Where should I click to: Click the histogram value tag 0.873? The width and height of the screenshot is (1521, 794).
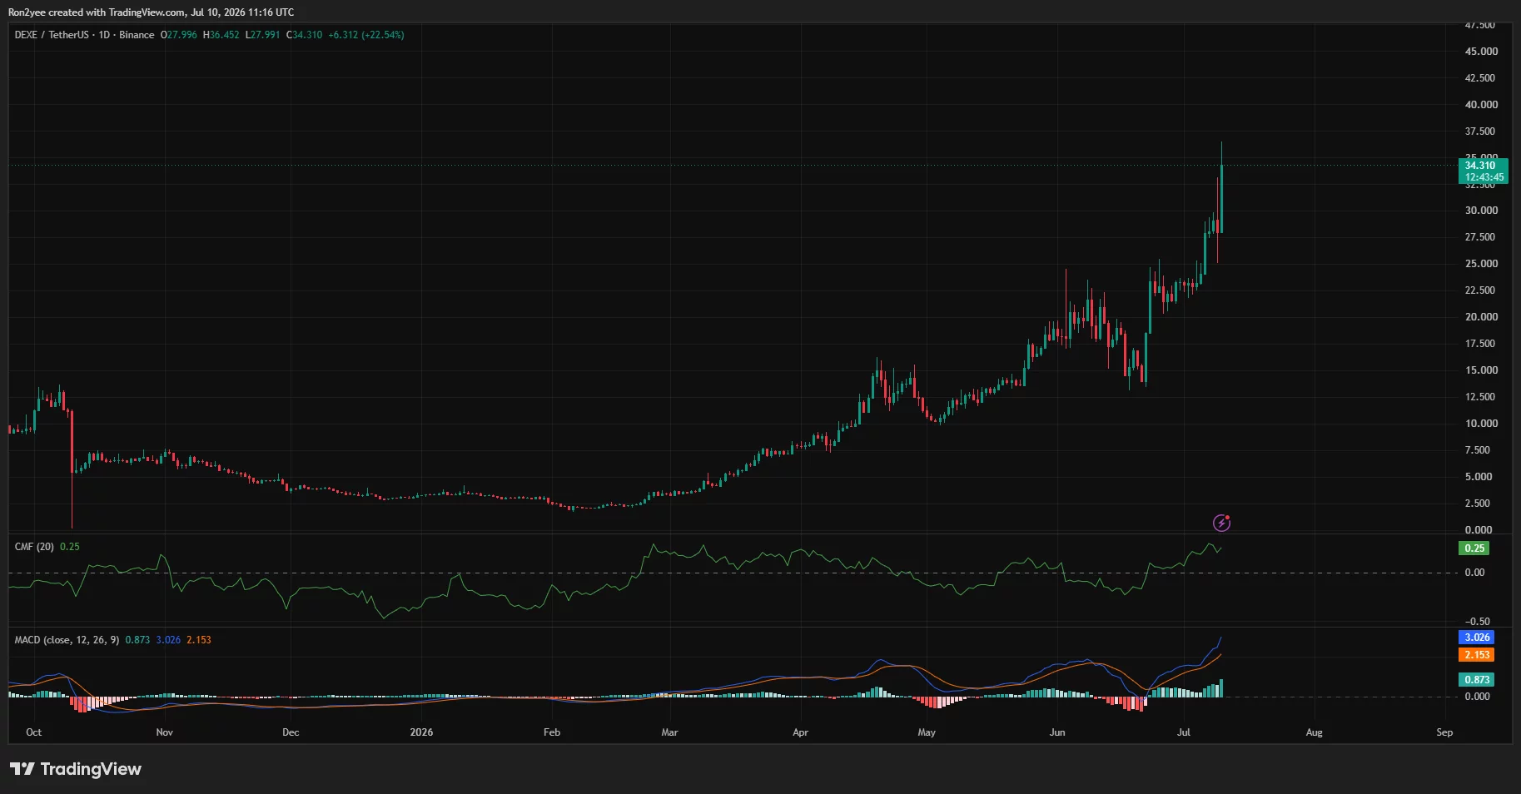click(x=1477, y=680)
